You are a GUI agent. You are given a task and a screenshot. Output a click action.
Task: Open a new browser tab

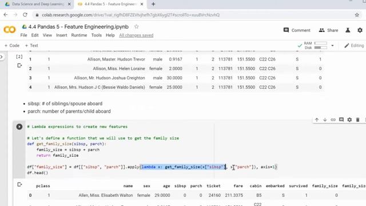(153, 4)
